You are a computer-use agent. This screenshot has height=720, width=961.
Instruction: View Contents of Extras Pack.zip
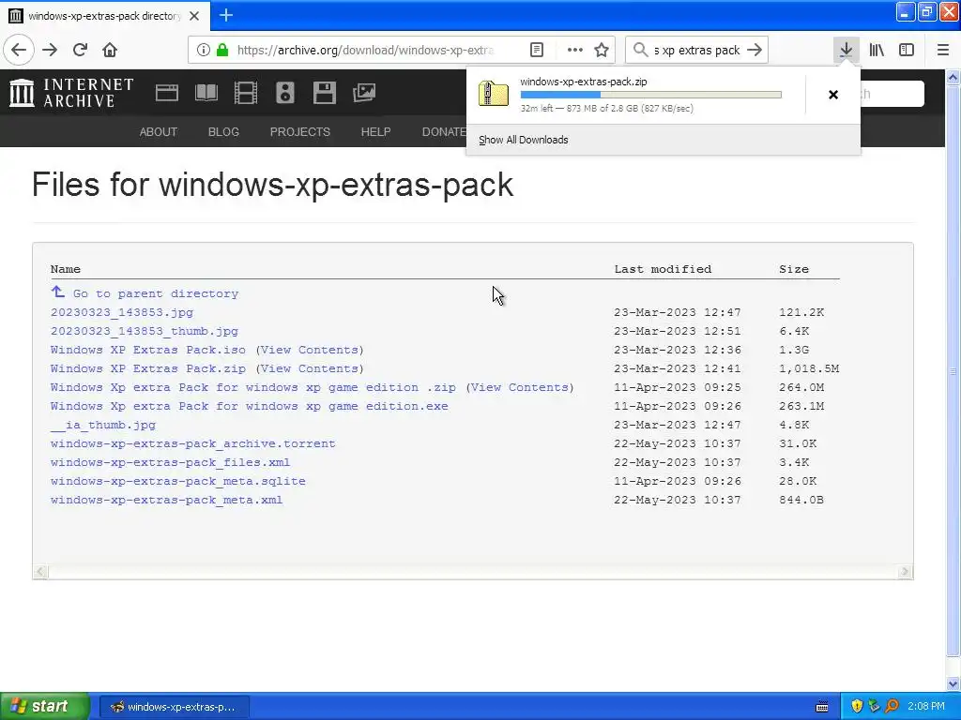[310, 368]
